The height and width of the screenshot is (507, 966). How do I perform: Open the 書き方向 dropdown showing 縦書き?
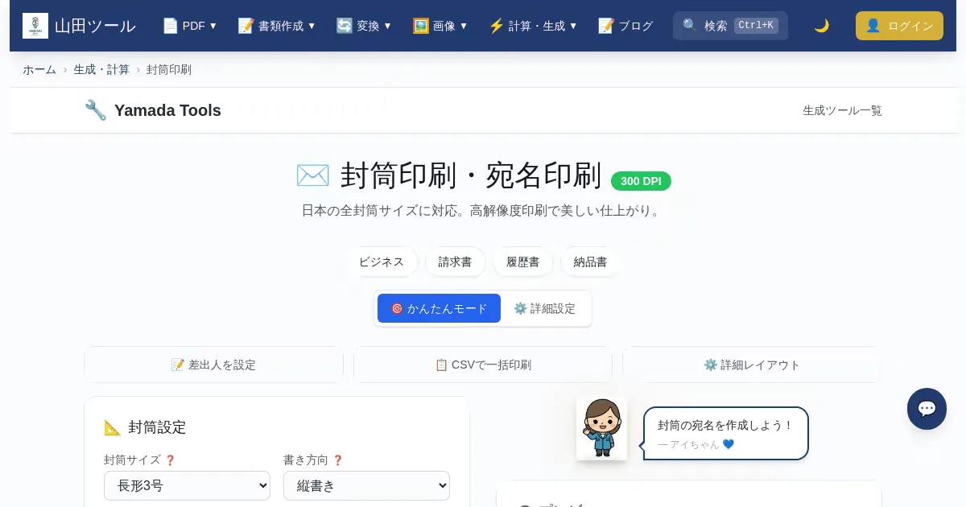pos(366,485)
